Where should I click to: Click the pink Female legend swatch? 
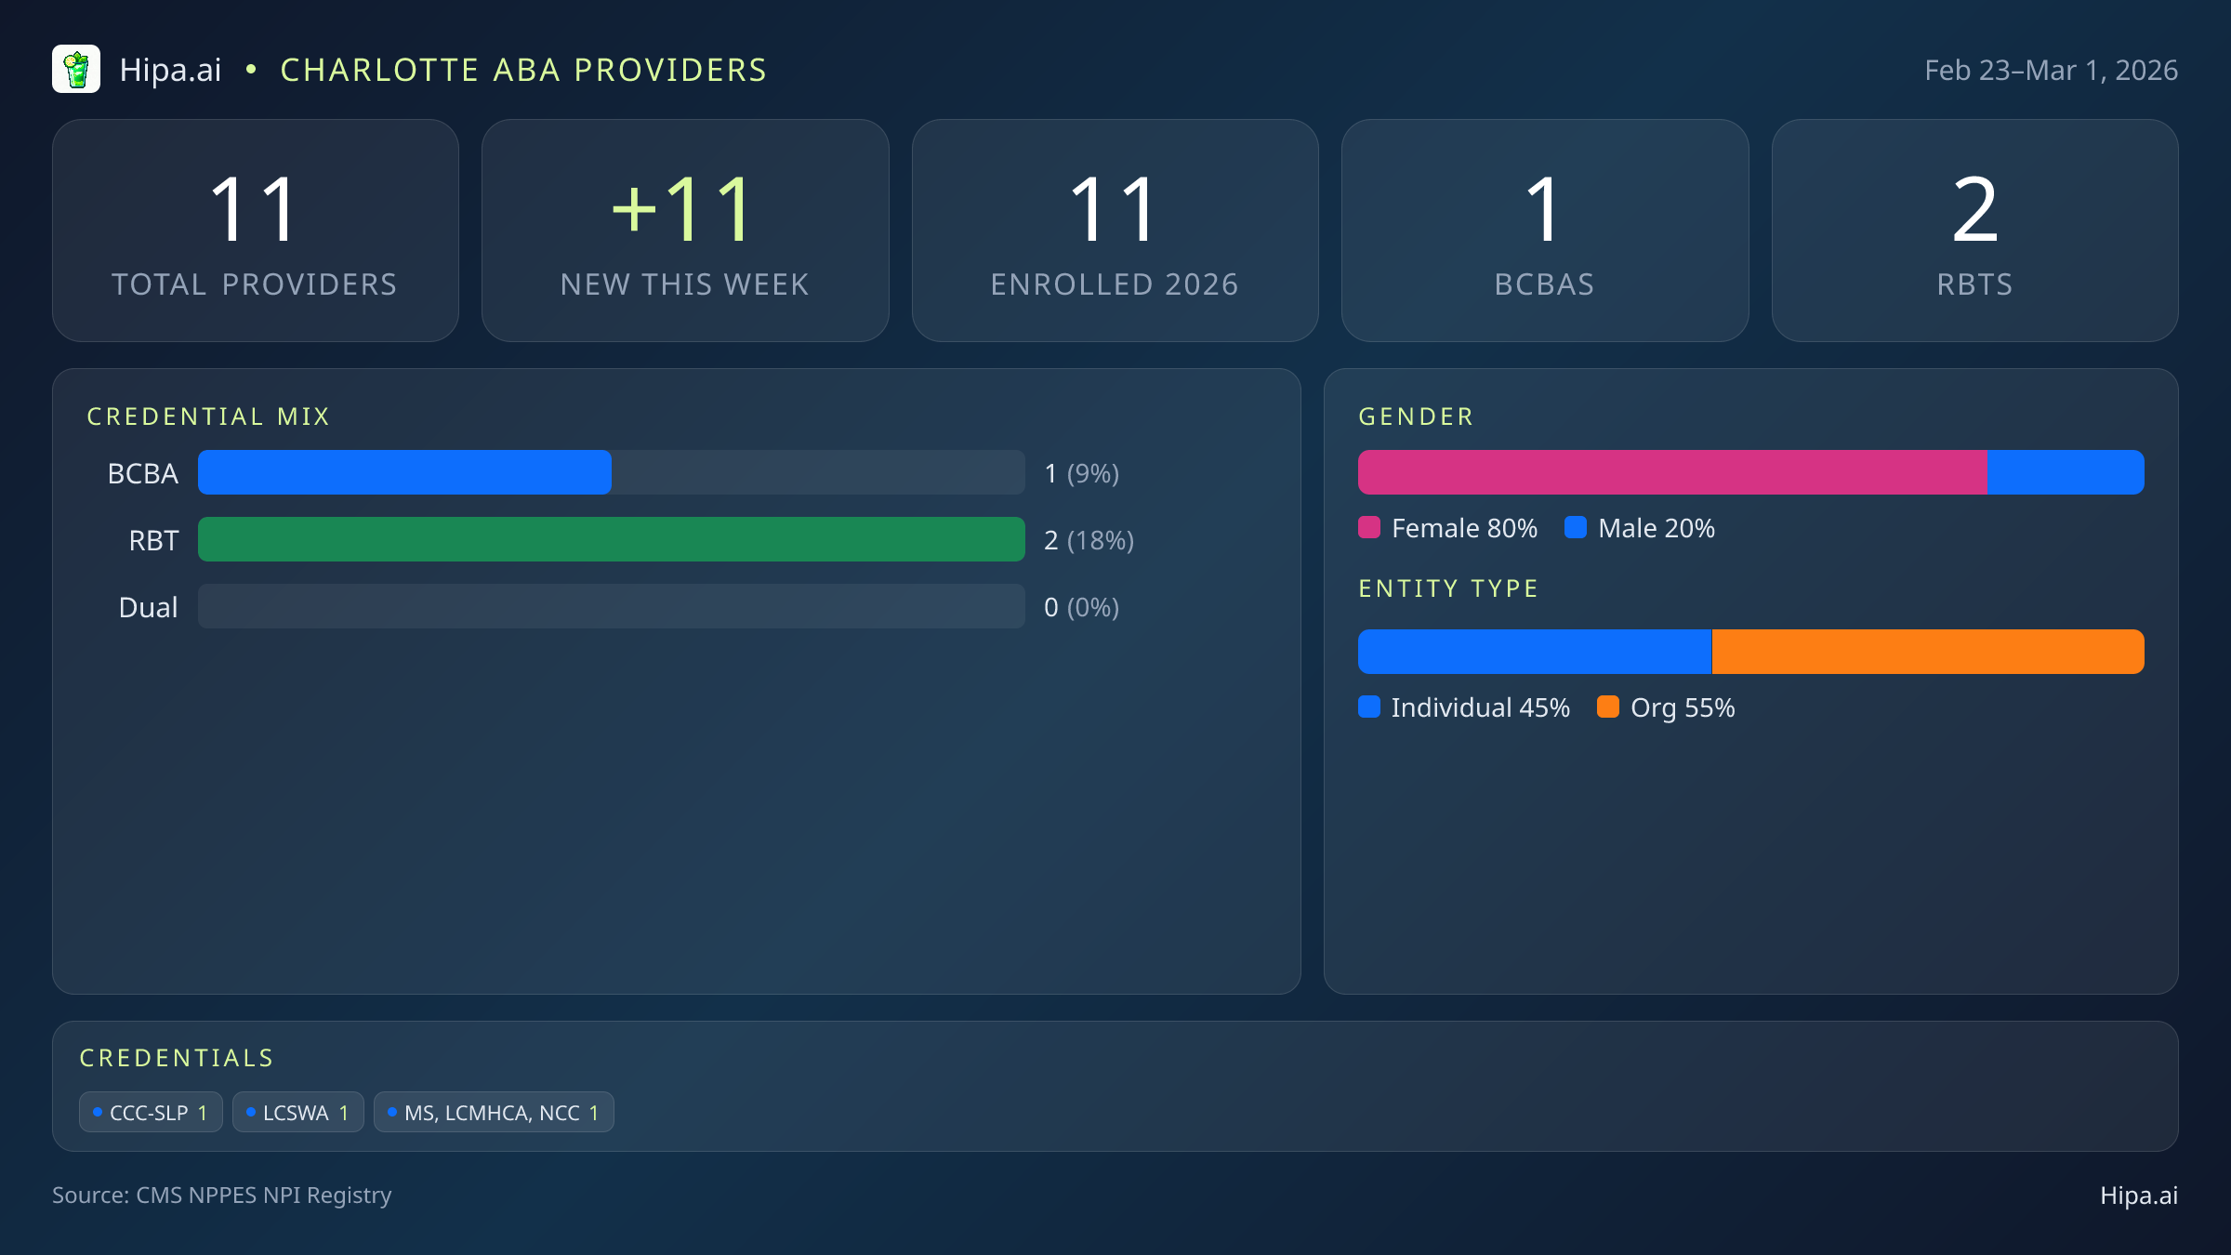point(1369,527)
